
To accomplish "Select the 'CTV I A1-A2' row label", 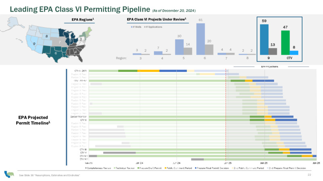I will (80, 81).
